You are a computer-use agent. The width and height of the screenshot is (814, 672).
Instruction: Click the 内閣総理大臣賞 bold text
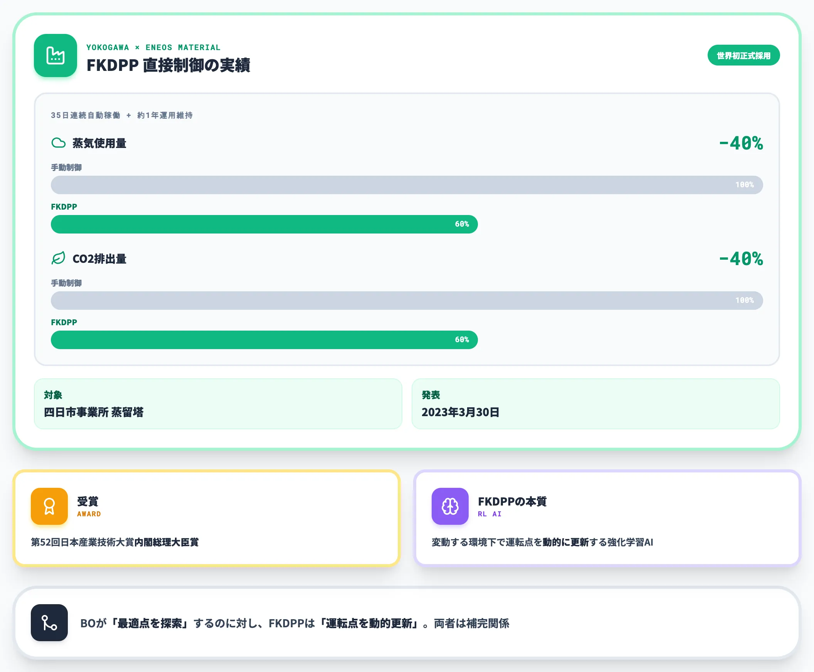pos(166,542)
